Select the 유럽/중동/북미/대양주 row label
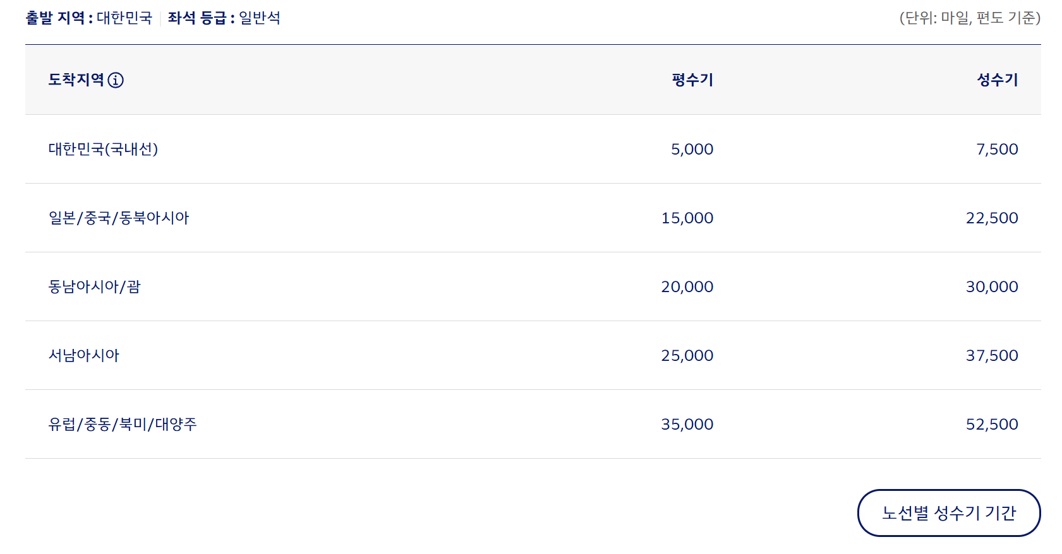 coord(123,424)
